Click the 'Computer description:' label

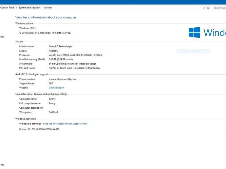tap(31, 108)
